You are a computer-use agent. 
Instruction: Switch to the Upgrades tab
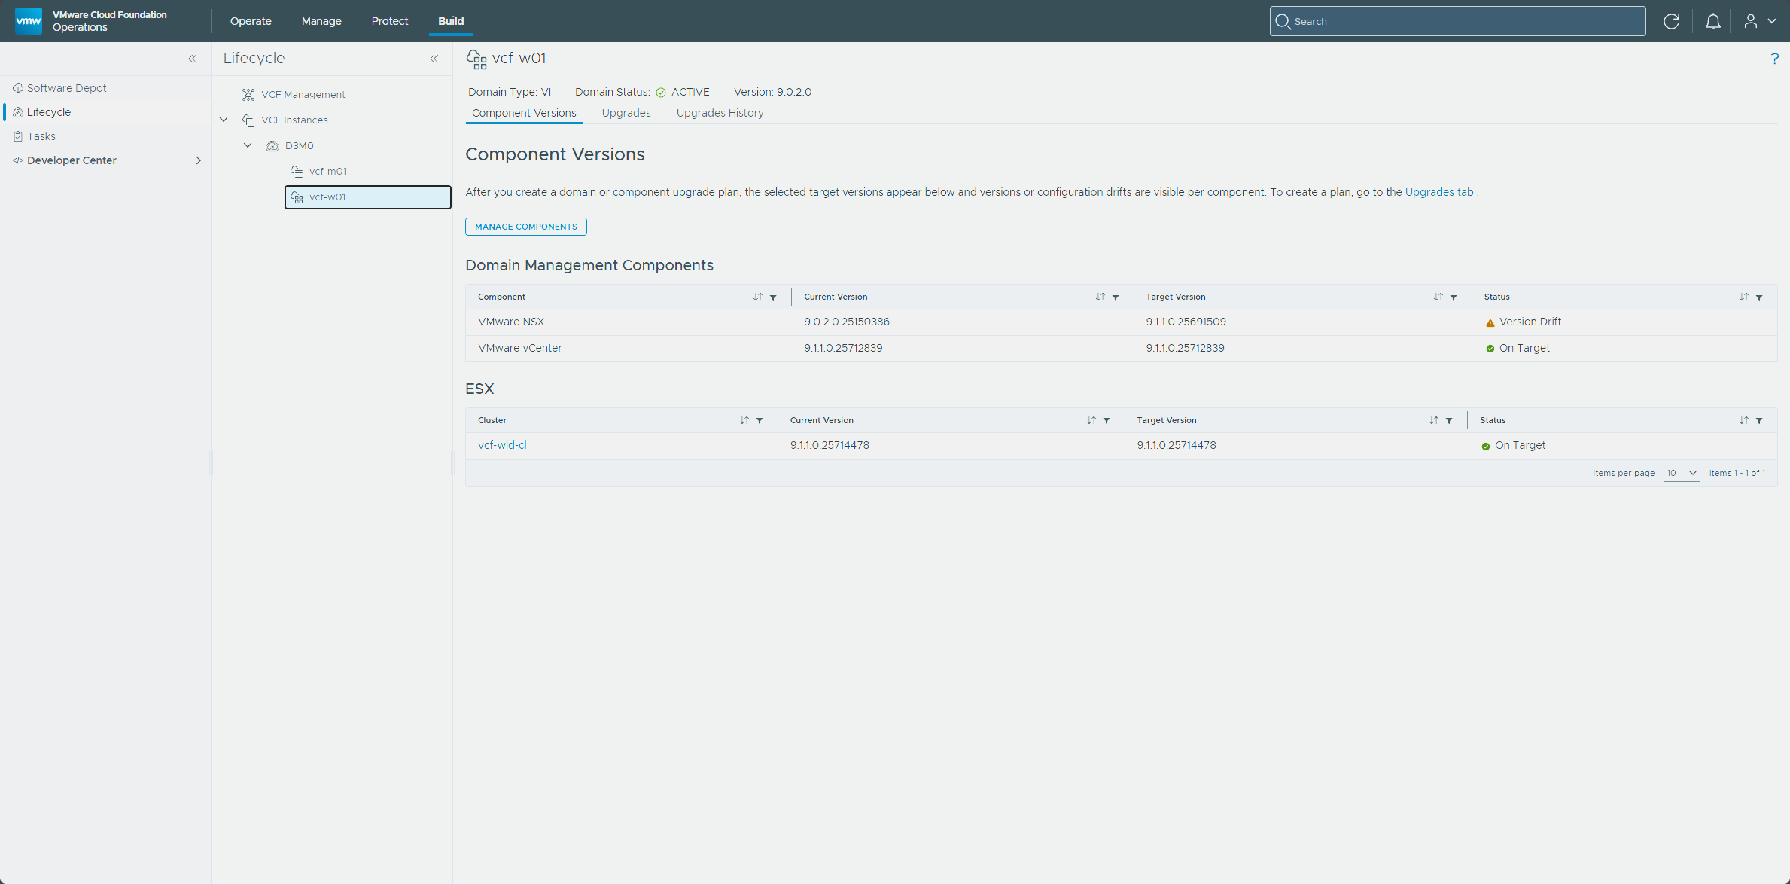[626, 113]
